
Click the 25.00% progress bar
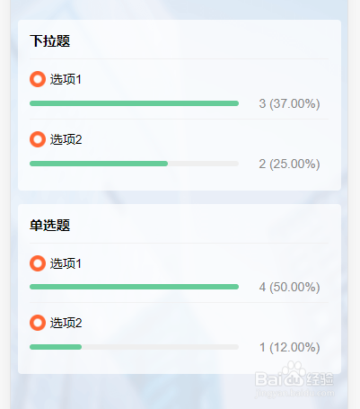tap(134, 164)
